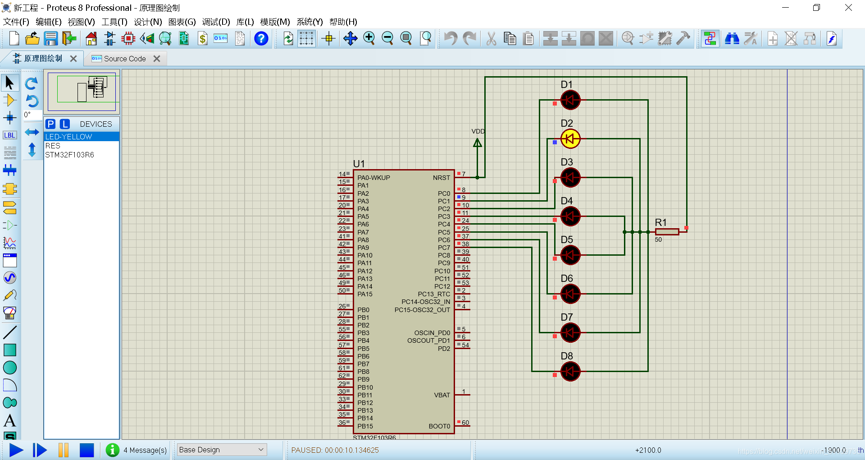Rotate clockwise with the rotate icon
This screenshot has width=865, height=460.
pos(32,83)
